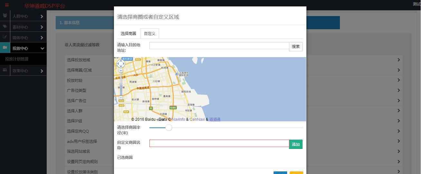This screenshot has width=421, height=174.
Task: Click the map zoom-out minus button
Action: tap(121, 98)
